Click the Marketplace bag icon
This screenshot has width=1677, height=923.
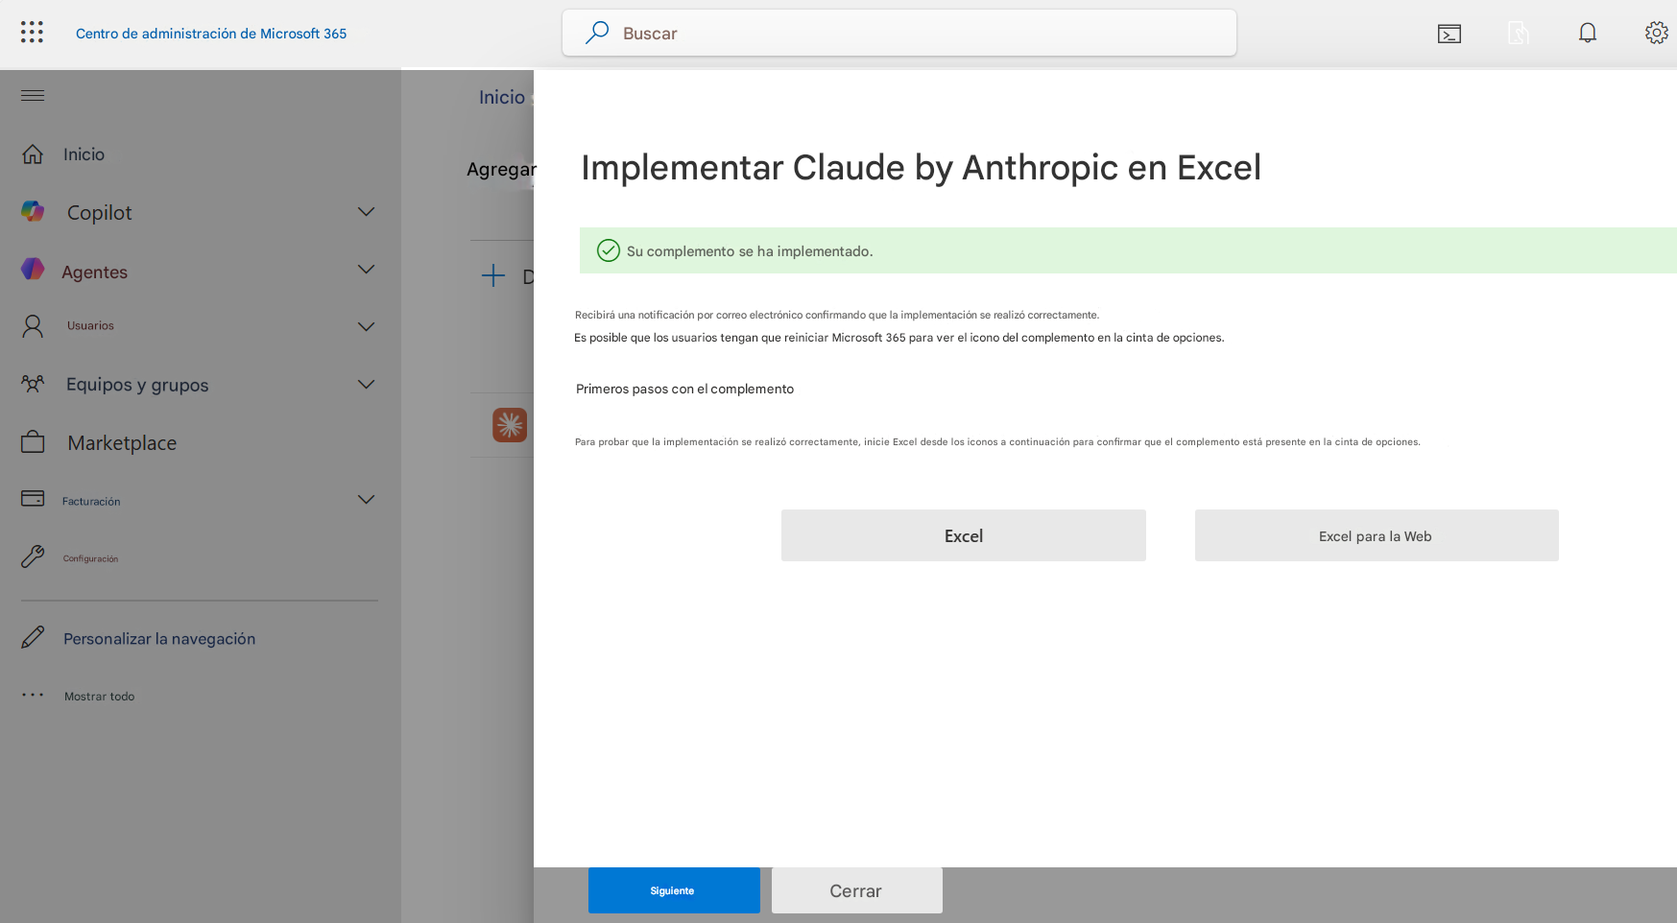point(33,441)
